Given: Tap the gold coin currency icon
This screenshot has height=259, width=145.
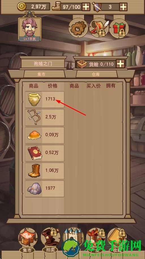Looking at the screenshot, I should pyautogui.click(x=22, y=7).
